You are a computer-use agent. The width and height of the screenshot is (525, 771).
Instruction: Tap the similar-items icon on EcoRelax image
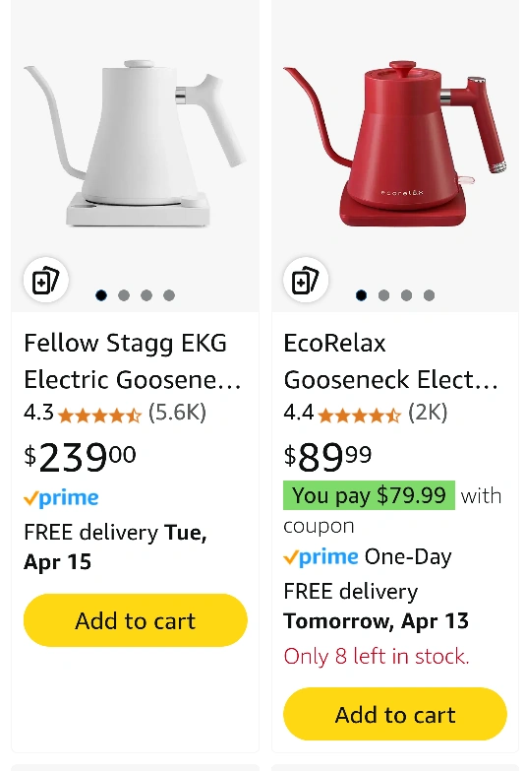306,280
